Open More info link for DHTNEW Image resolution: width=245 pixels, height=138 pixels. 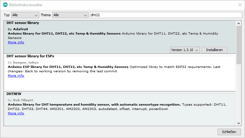(16, 113)
